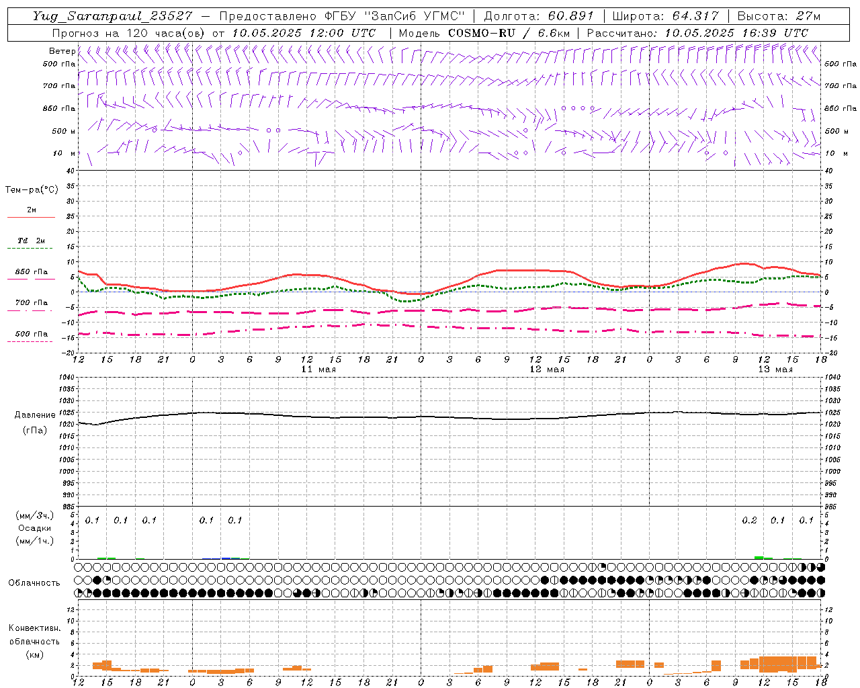The height and width of the screenshot is (688, 860).
Task: Click the (мм/1ч.) precipitation unit label
Action: click(x=35, y=541)
